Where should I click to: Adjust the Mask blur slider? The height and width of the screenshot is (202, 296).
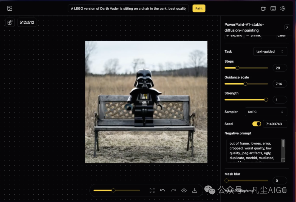[x=246, y=180]
